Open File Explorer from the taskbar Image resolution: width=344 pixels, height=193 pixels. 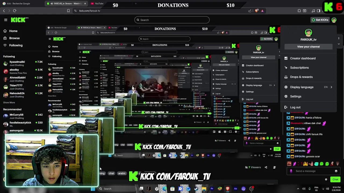coord(204,189)
